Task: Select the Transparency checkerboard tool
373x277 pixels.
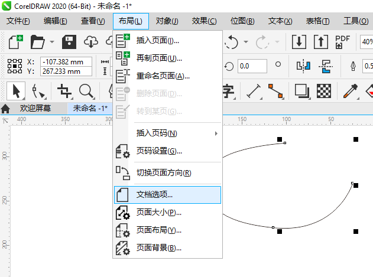Action: [x=324, y=91]
